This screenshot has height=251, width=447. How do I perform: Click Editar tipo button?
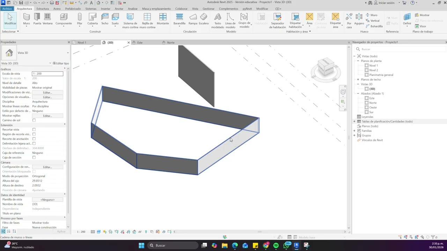pos(61,63)
